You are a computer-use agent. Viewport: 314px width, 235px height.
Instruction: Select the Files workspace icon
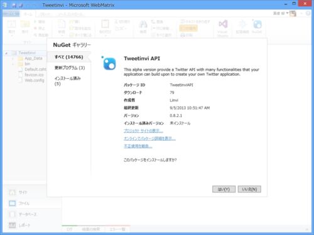pos(13,203)
